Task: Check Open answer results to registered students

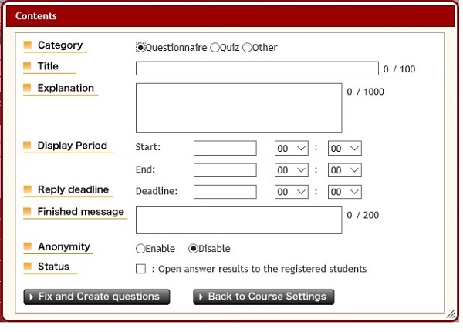Action: pyautogui.click(x=140, y=269)
